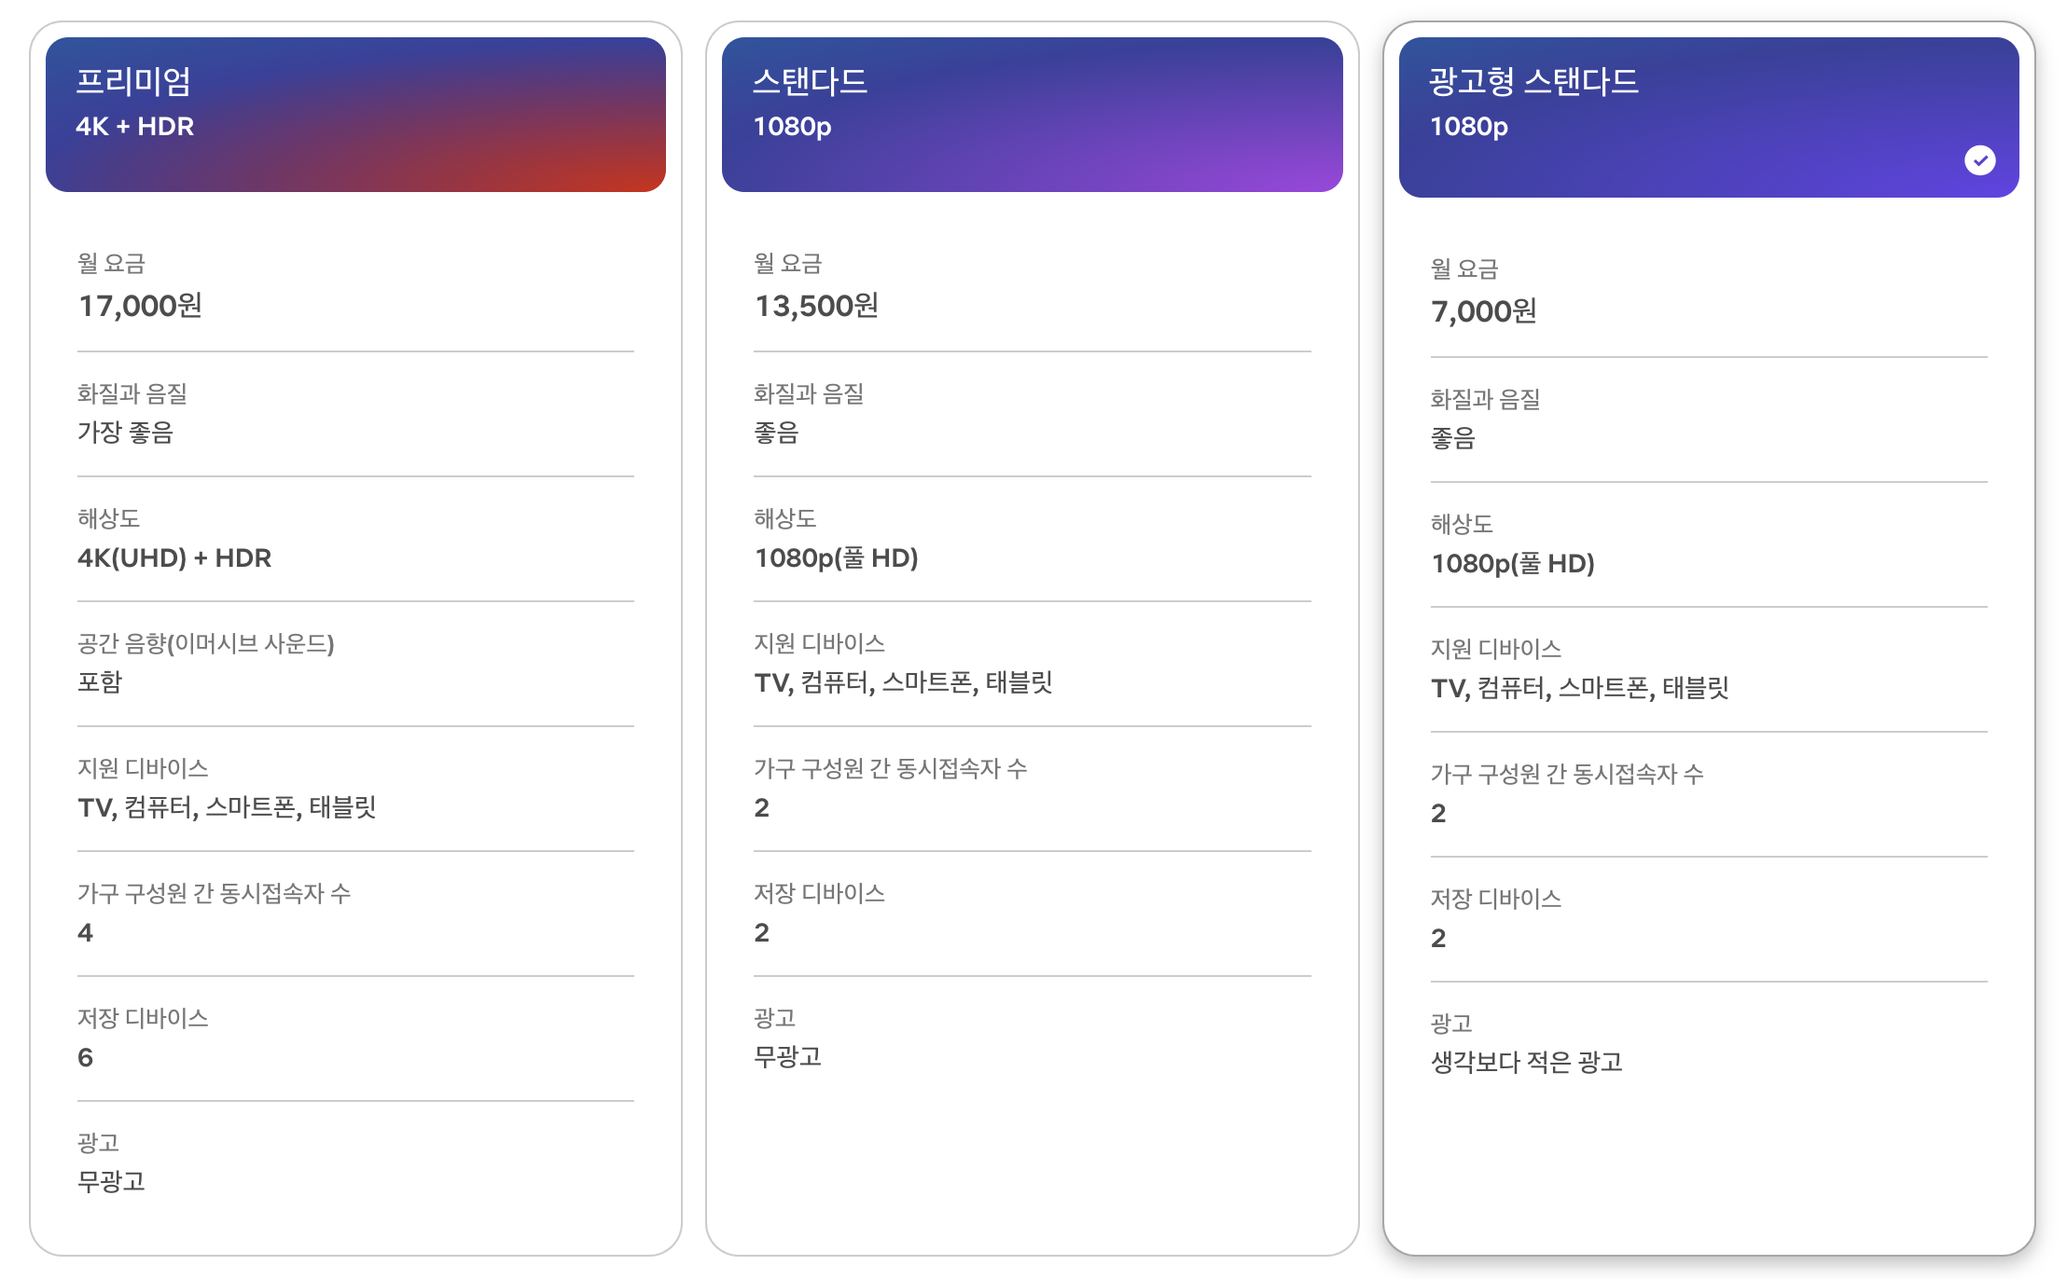Click 동시접속자 수 4 in 프리미엄
Viewport: 2067px width, 1279px height.
click(x=86, y=932)
